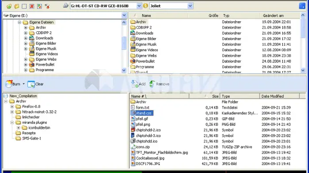
Task: Sort compilation list by Date Modified column
Action: (279, 96)
